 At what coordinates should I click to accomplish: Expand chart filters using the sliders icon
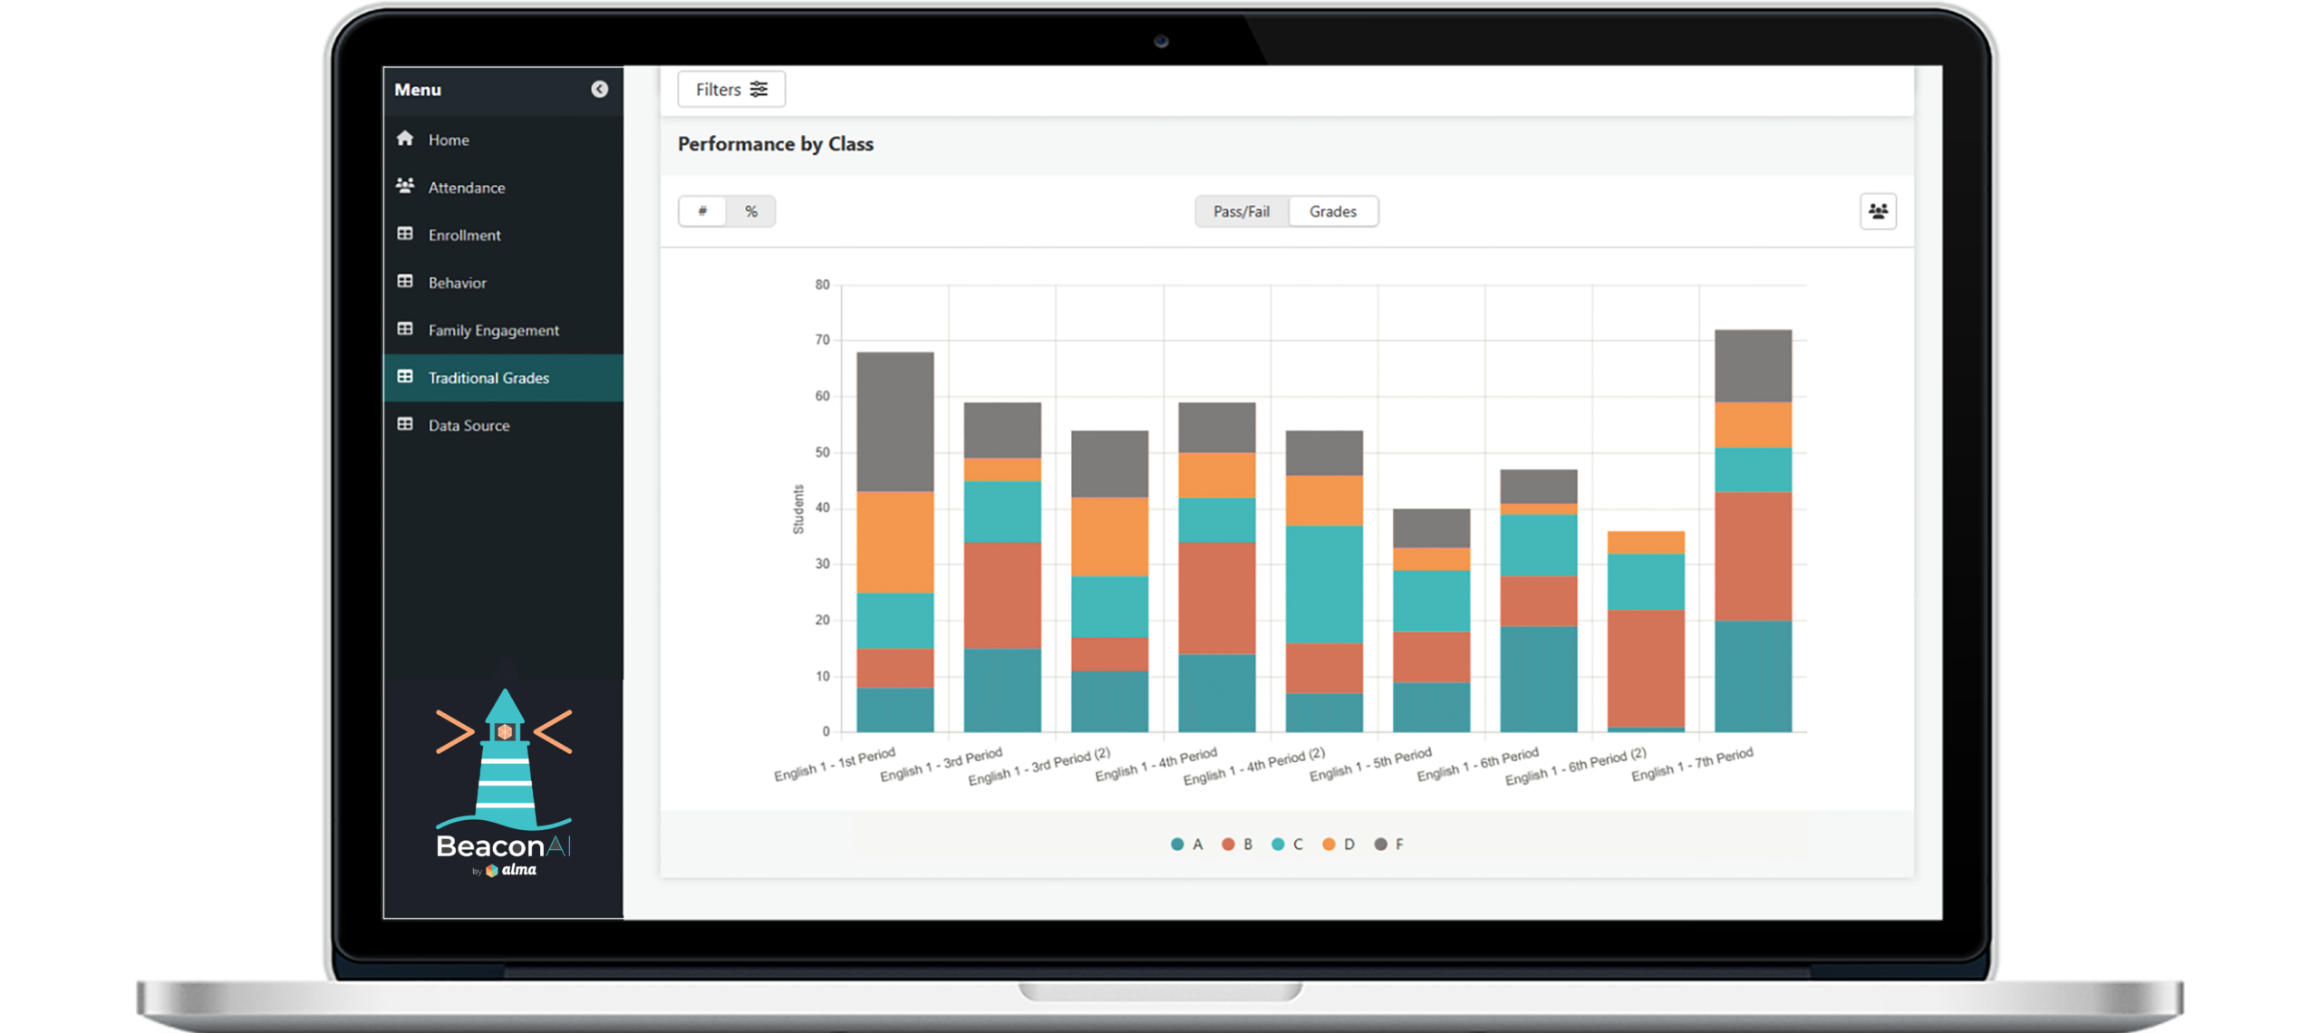759,89
